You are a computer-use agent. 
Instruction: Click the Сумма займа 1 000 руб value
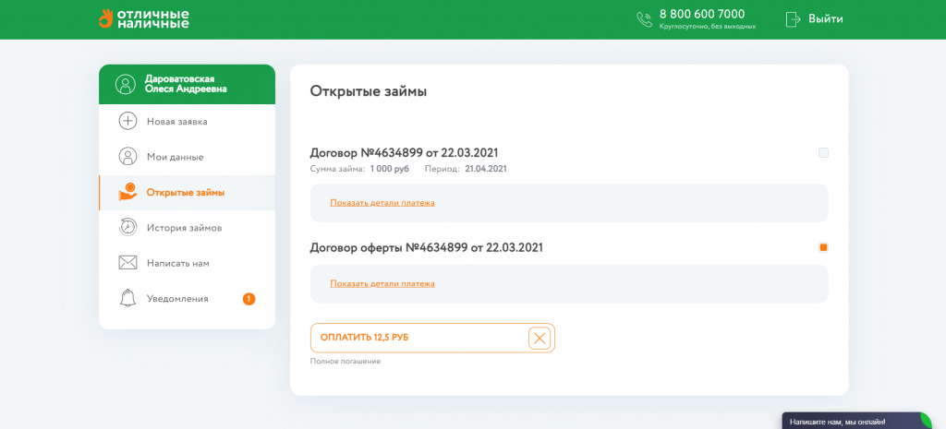coord(389,169)
